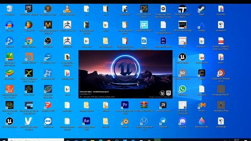Screen dimensions: 251x141
Task: Open the Discord desktop shortcut
Action: [182, 121]
